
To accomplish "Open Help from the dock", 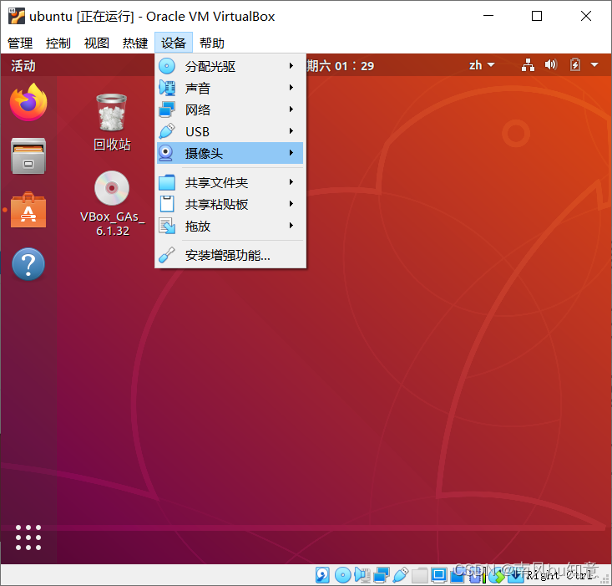I will tap(28, 264).
